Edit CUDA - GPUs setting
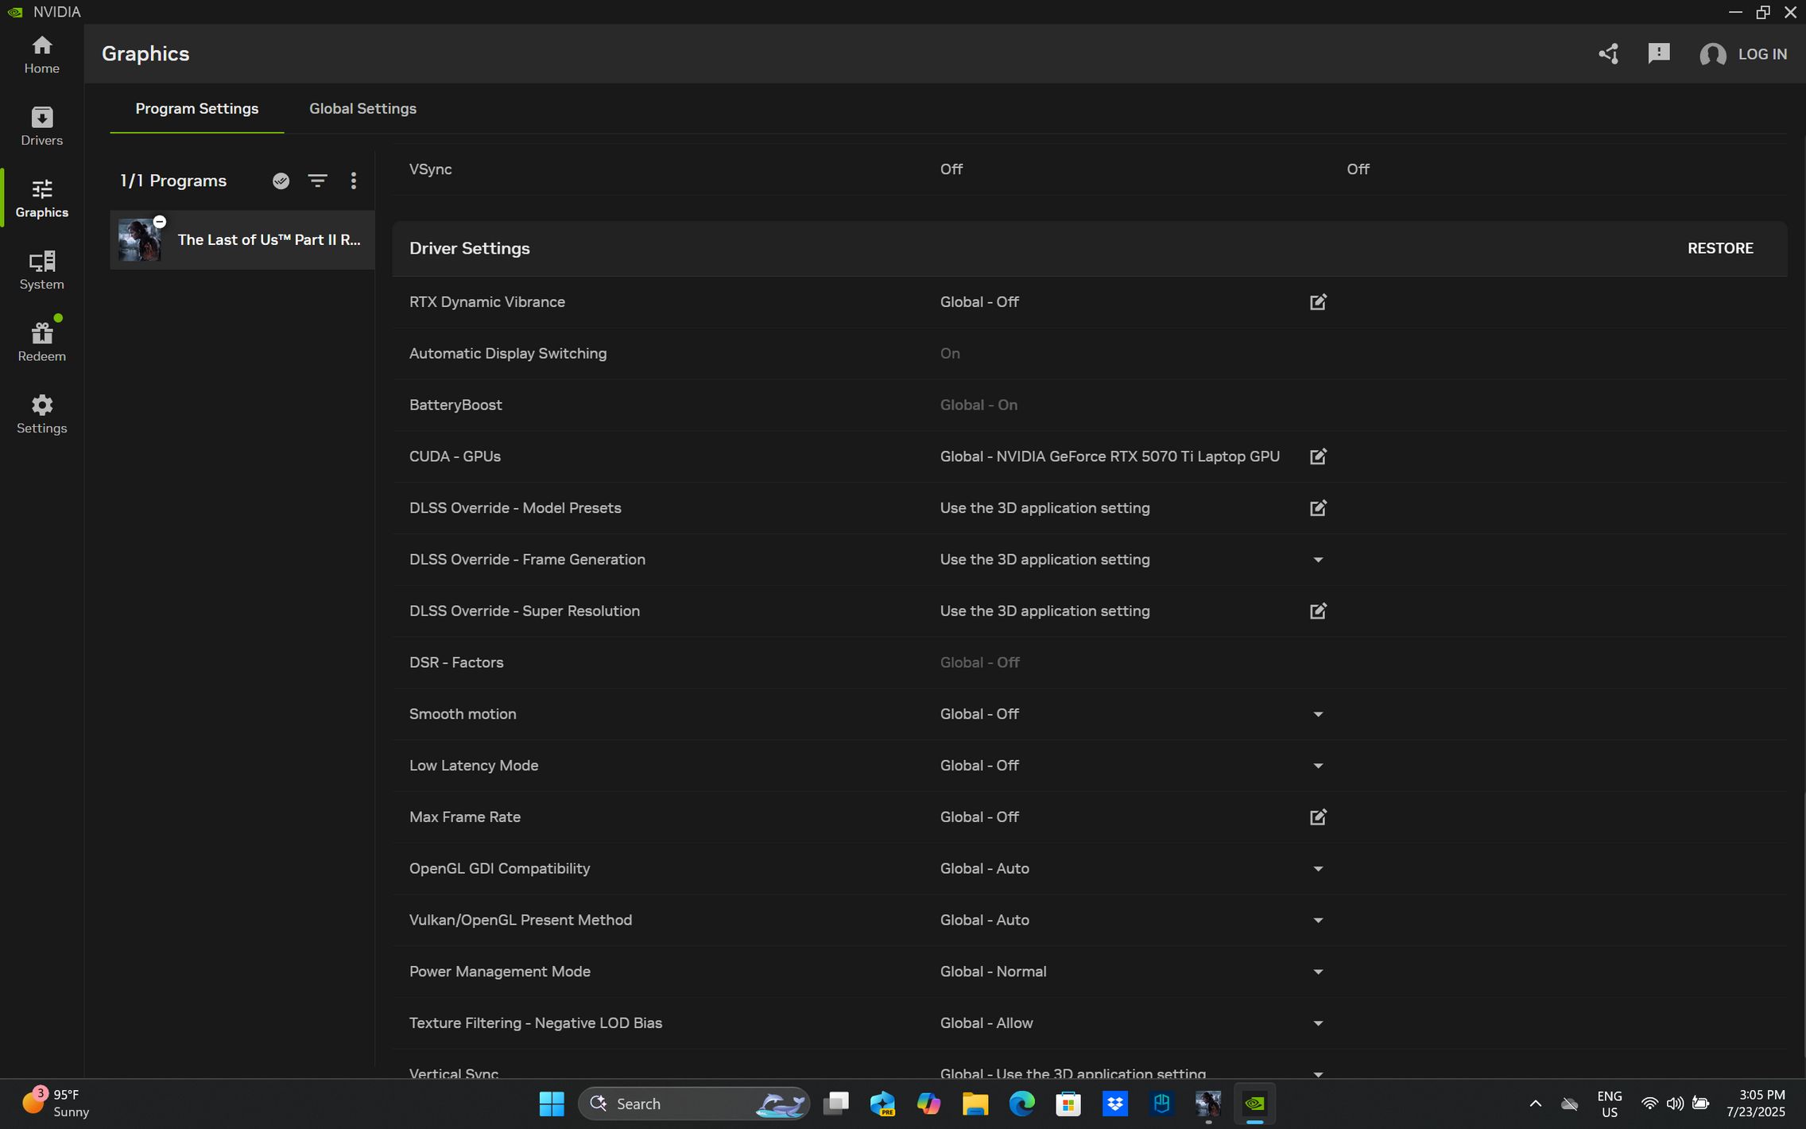 point(1318,456)
